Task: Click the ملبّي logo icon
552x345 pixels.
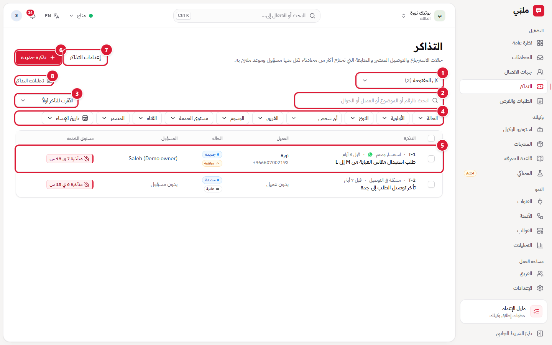Action: point(539,11)
